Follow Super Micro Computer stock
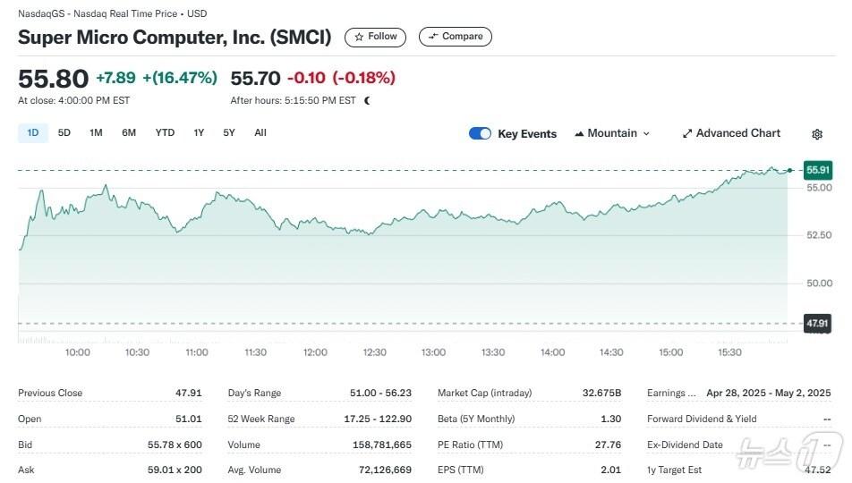852x483 pixels. pos(375,37)
